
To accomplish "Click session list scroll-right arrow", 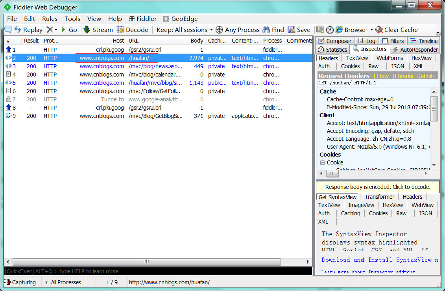I will click(x=308, y=262).
